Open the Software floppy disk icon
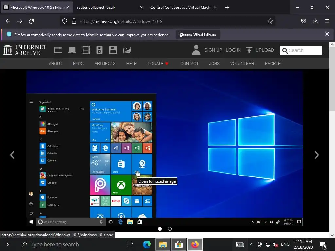This screenshot has height=251, width=335. [113, 50]
